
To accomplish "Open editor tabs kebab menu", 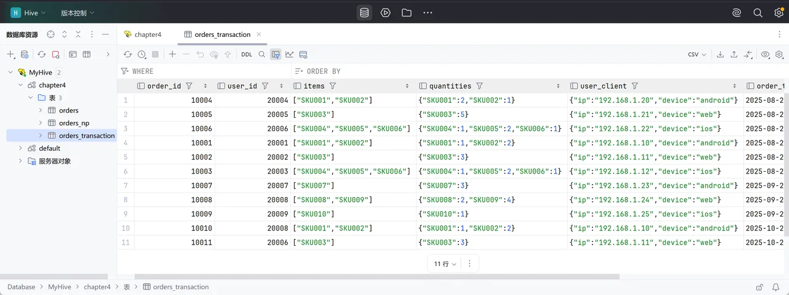I will point(779,34).
